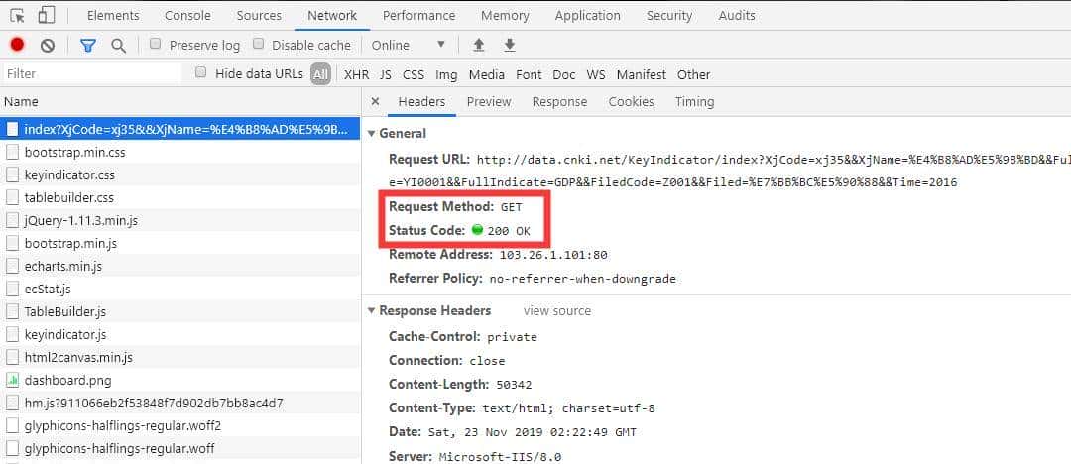Stop recording network log (red circle)

click(x=17, y=45)
